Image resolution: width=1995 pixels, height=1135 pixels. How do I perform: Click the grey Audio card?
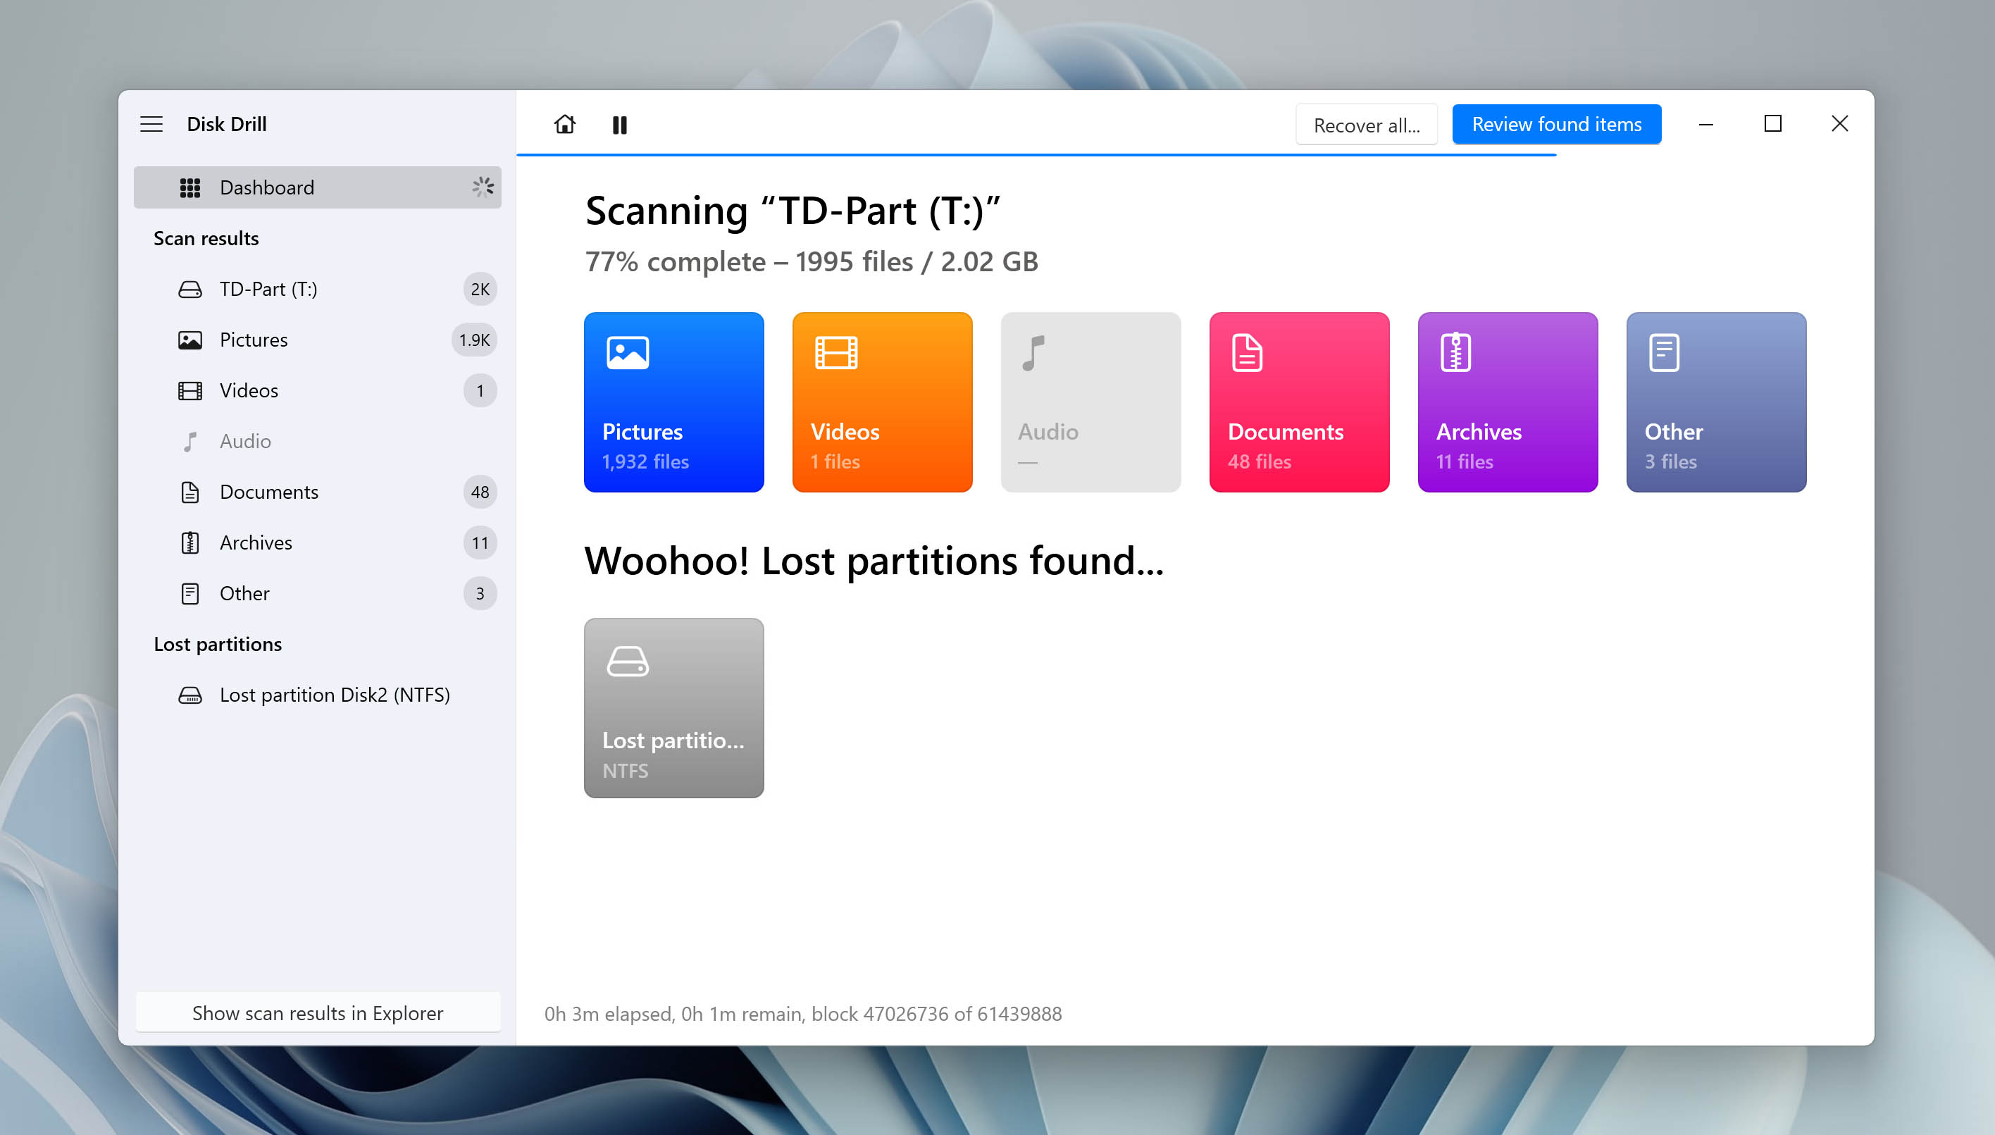(x=1091, y=402)
